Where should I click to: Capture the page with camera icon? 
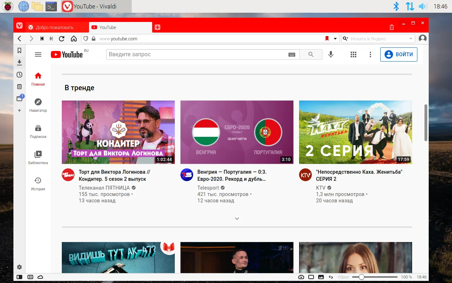point(301,277)
